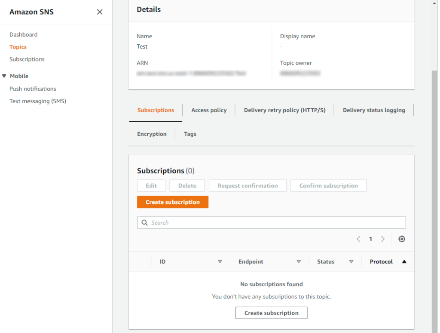The image size is (440, 333).
Task: Open table preferences via the gear icon
Action: pyautogui.click(x=401, y=239)
